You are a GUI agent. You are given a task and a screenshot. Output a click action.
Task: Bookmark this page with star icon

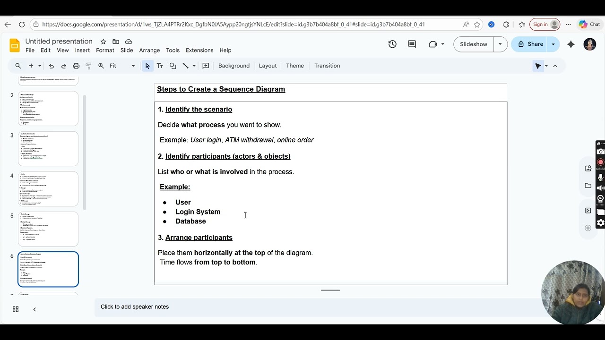pos(477,25)
